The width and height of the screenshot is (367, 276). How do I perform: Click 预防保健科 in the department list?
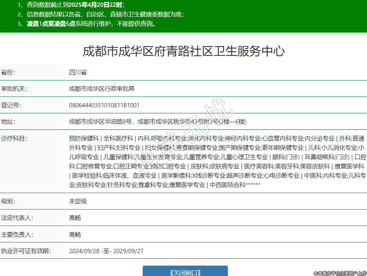[84, 138]
